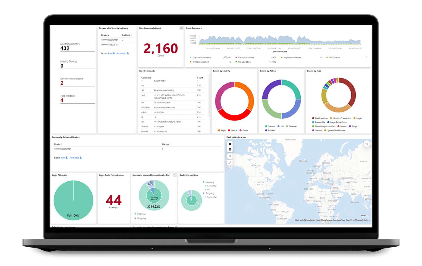Click the 2,160 rare commands count metric
This screenshot has width=422, height=266.
click(x=161, y=49)
